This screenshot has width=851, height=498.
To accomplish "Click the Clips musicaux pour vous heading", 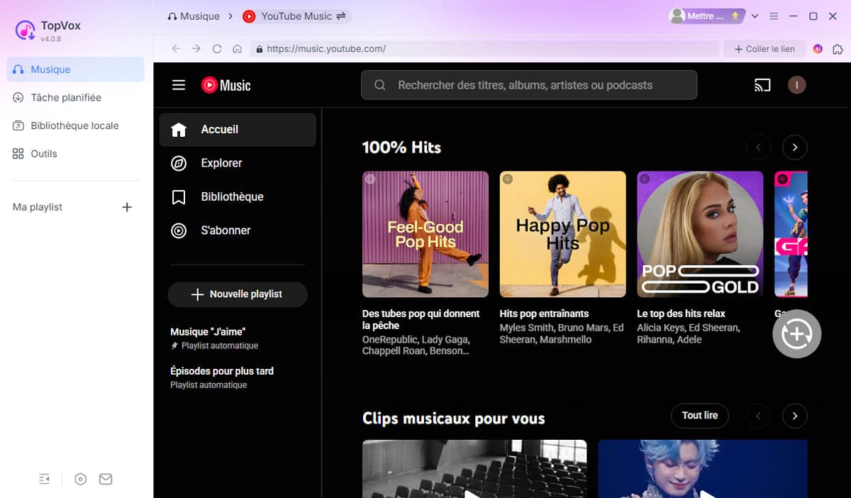I will coord(453,419).
